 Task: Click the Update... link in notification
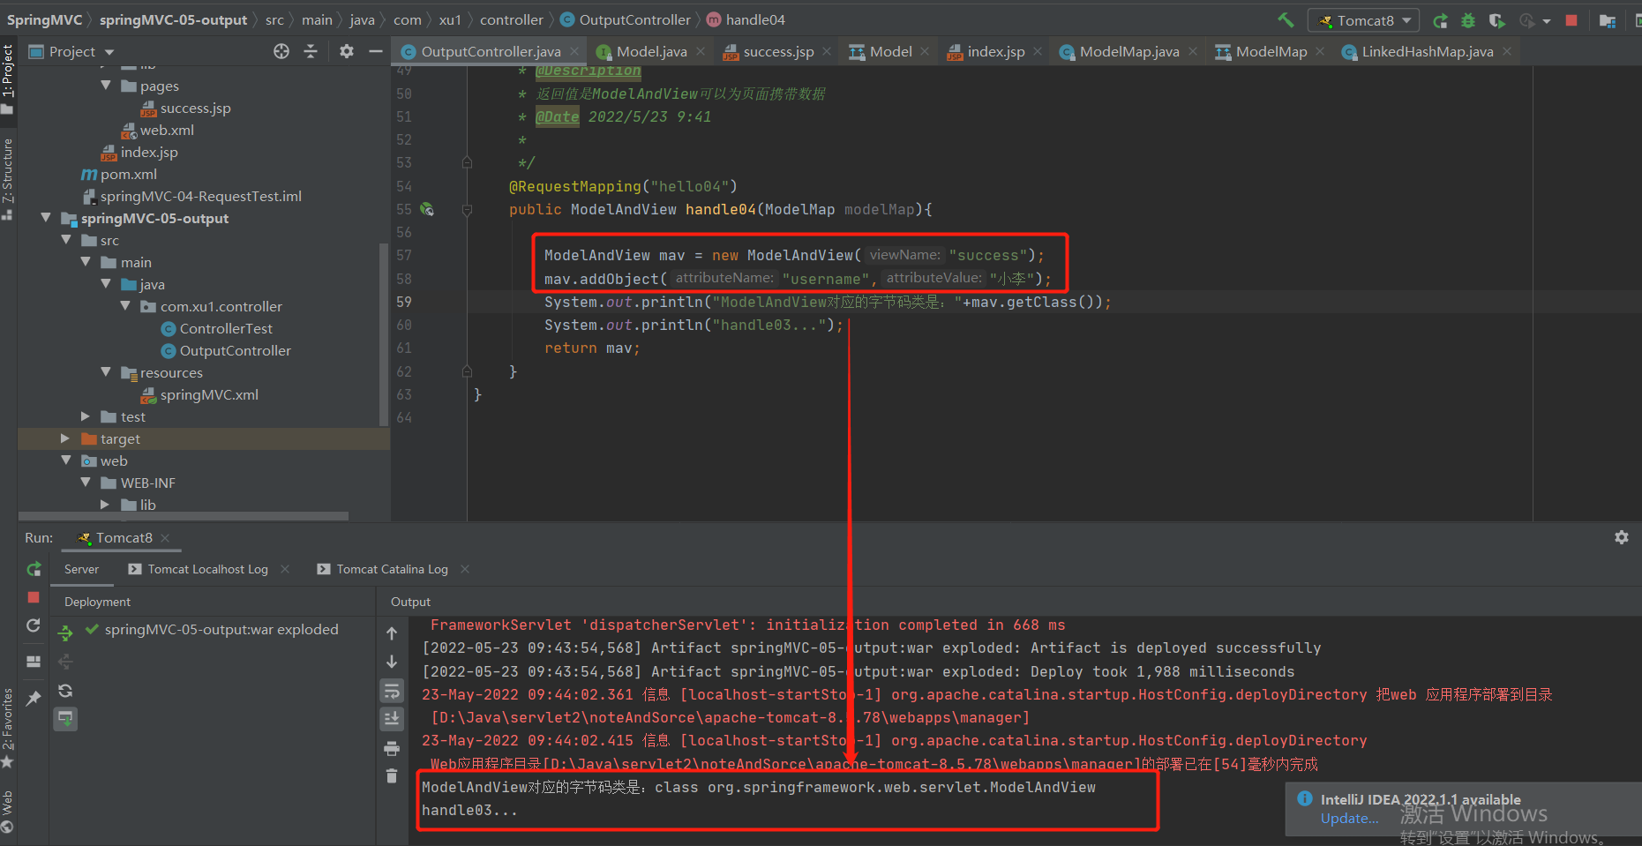pyautogui.click(x=1349, y=819)
